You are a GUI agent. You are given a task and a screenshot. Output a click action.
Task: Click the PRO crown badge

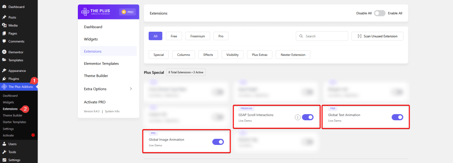[127, 12]
